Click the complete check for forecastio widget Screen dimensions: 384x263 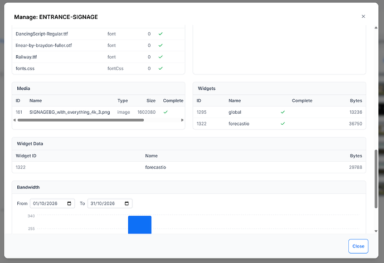coord(283,123)
